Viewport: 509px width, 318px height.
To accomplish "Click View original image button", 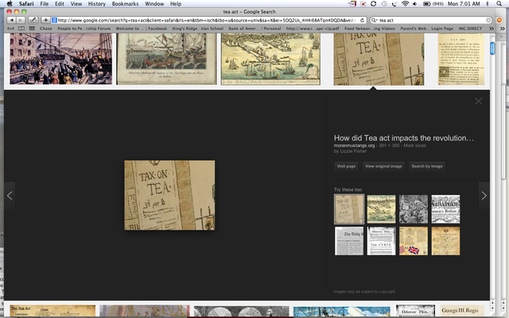I will (383, 166).
